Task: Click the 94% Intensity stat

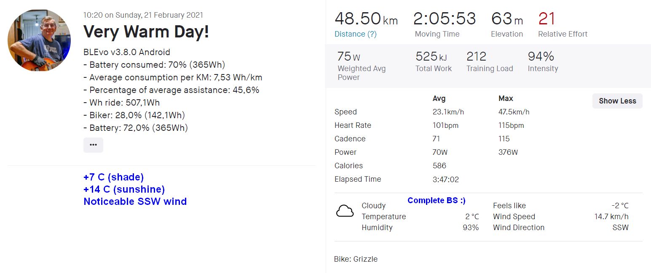Action: (x=541, y=56)
